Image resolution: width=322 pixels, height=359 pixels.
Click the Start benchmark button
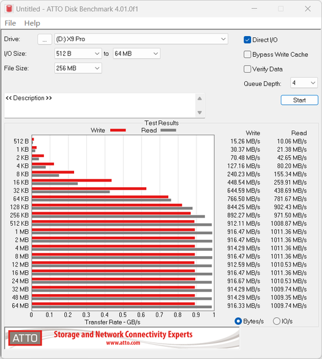point(299,100)
